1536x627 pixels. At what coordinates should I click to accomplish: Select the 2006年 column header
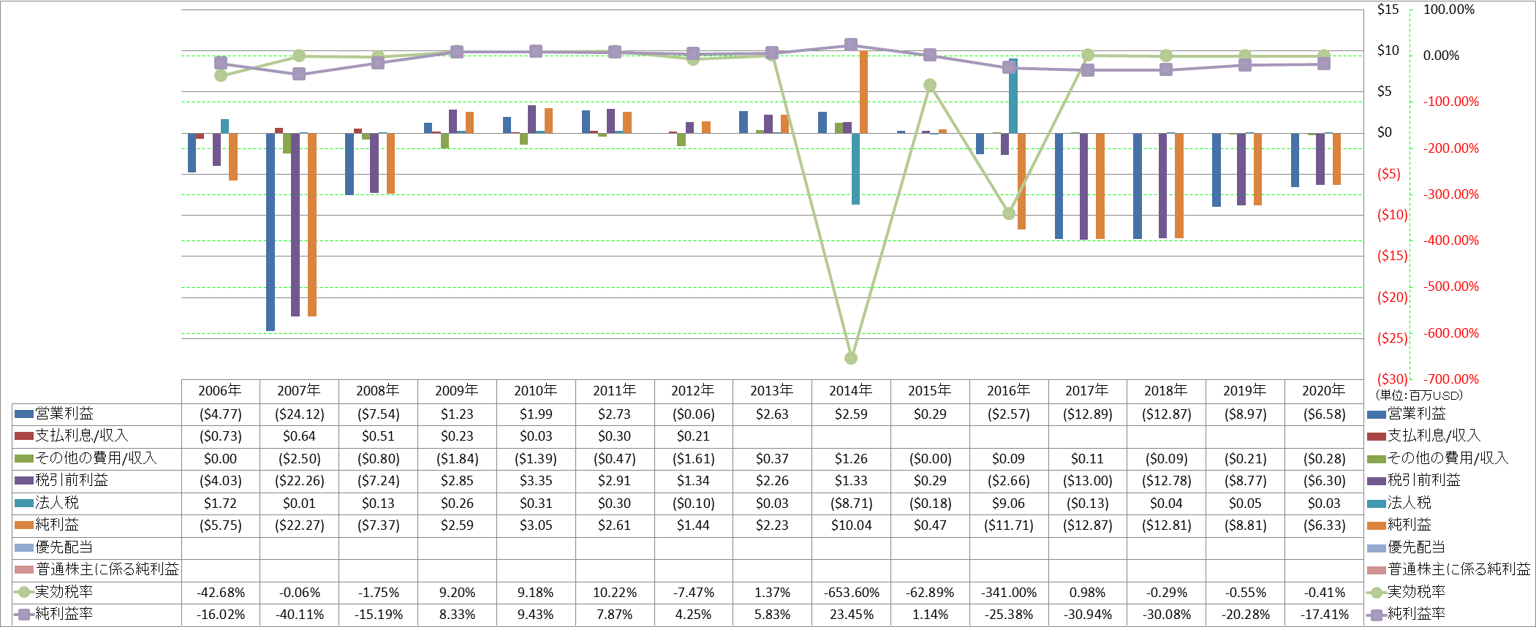[220, 390]
